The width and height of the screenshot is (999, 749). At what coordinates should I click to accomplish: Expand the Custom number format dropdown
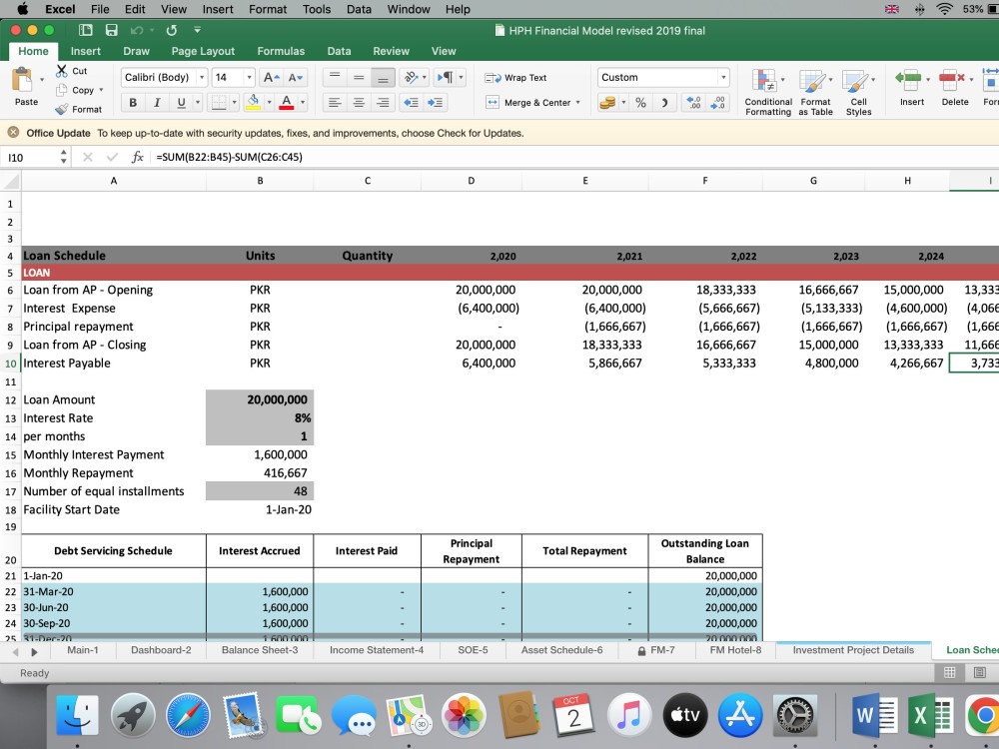point(723,77)
